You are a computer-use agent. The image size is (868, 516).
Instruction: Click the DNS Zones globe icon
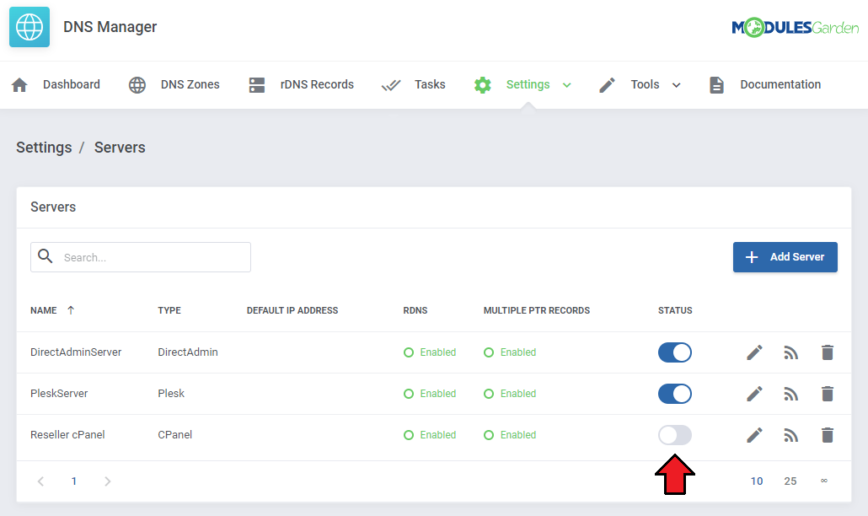(x=137, y=84)
